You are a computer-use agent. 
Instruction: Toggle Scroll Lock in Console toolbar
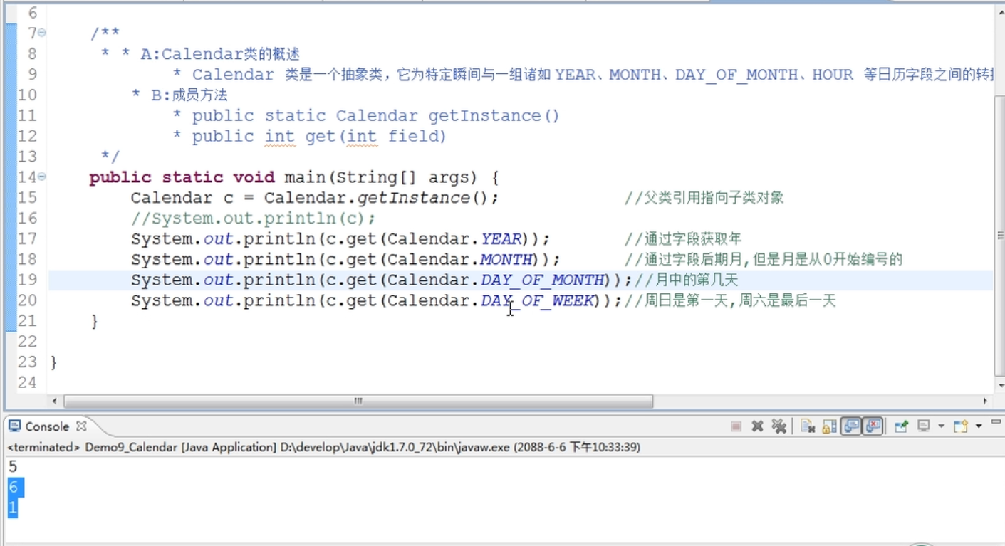click(x=828, y=426)
